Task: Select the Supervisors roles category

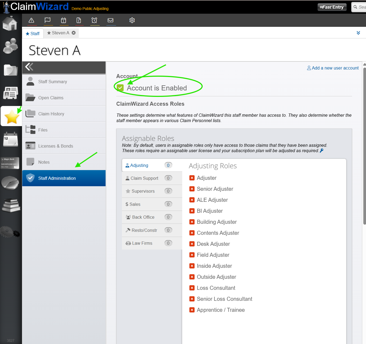Action: click(x=152, y=191)
